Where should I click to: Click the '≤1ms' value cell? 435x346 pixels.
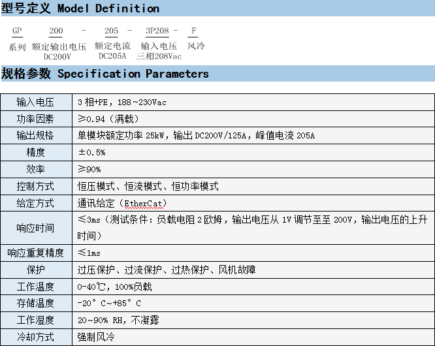point(253,253)
